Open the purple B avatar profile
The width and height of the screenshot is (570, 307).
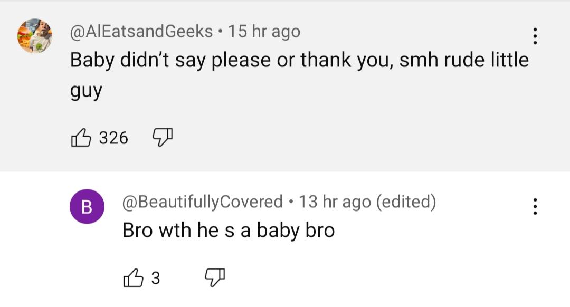tap(87, 206)
